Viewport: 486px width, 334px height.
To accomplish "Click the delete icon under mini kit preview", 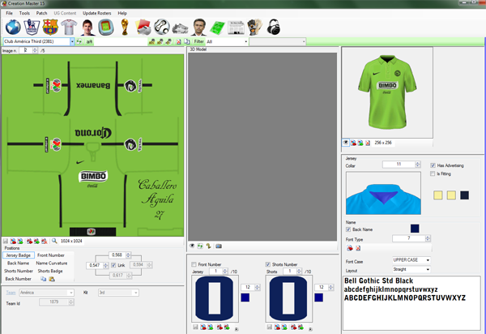I will [368, 143].
